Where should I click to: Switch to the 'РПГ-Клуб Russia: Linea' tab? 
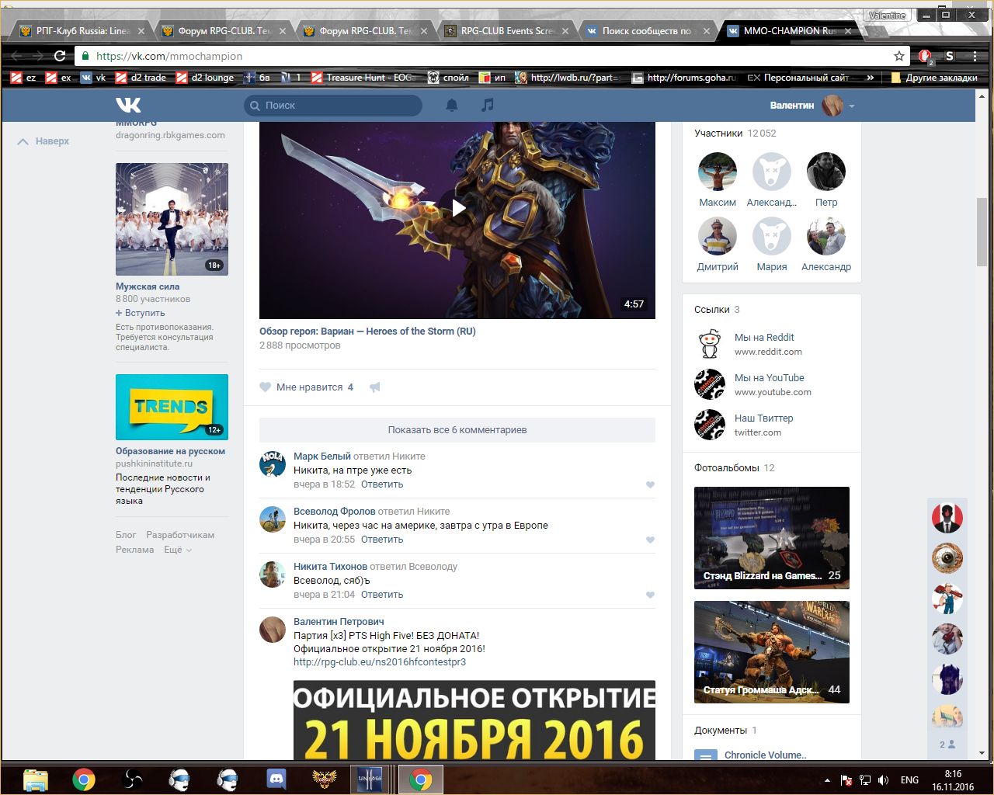click(81, 31)
